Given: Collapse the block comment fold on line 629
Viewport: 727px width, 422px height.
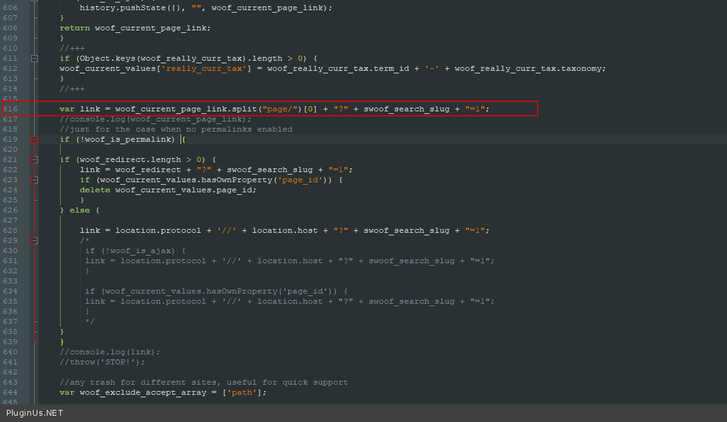Looking at the screenshot, I should (x=34, y=240).
